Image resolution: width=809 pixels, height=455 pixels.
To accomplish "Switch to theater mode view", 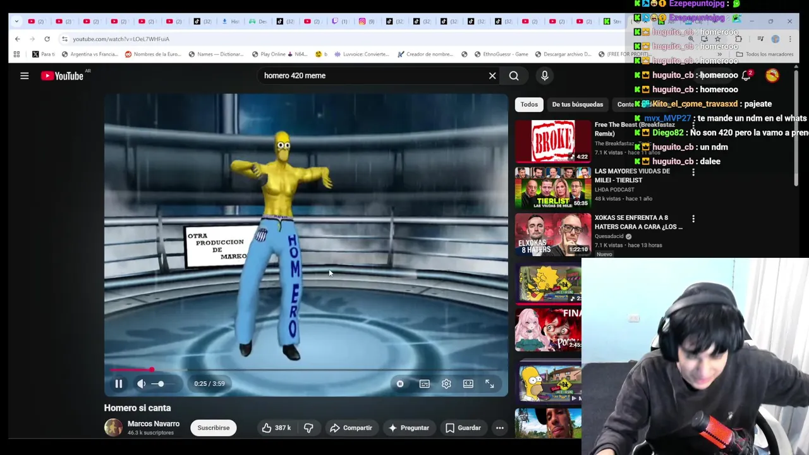I will [468, 384].
